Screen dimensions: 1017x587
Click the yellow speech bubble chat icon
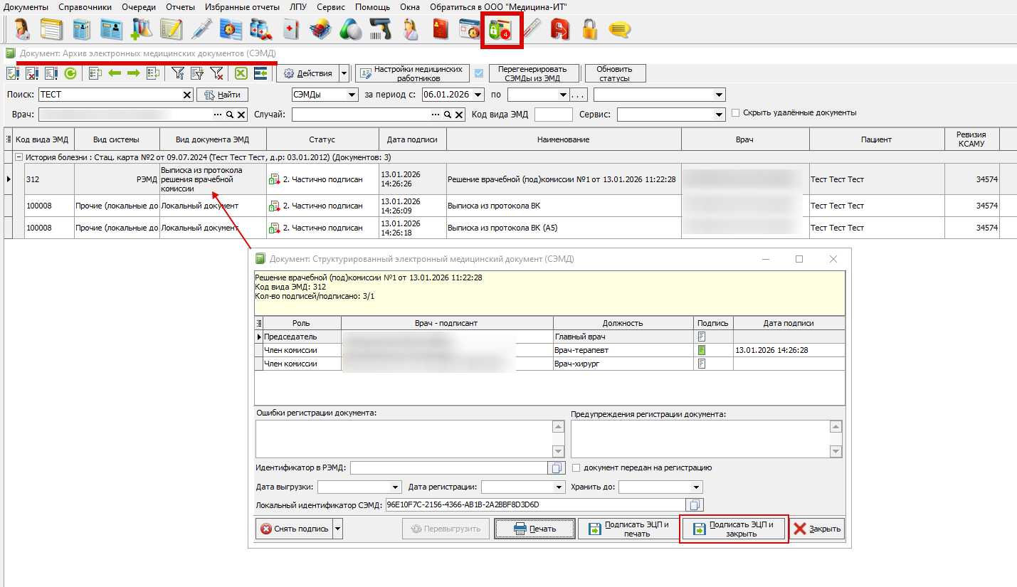[x=619, y=30]
